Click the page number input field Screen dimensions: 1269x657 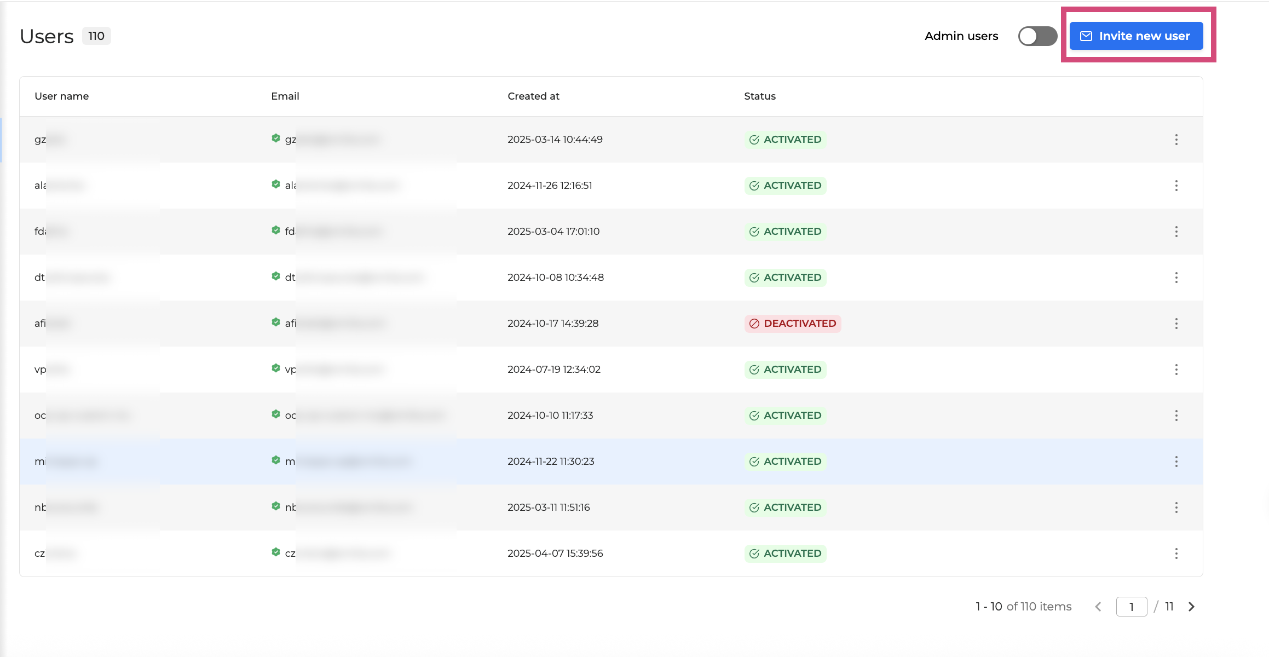coord(1132,607)
